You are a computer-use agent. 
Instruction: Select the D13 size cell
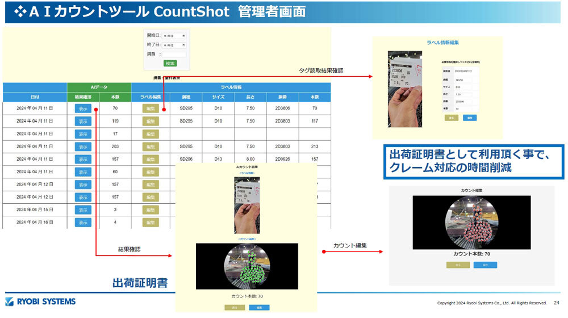click(218, 159)
